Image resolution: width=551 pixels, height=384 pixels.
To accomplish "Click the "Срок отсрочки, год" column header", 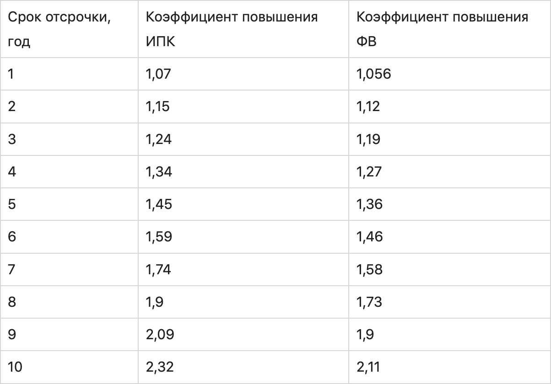I will click(59, 30).
